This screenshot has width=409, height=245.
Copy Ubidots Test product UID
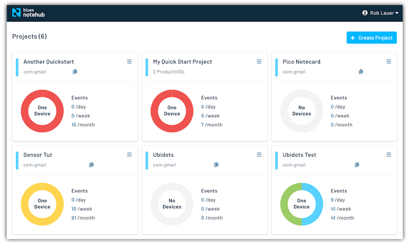click(x=357, y=164)
